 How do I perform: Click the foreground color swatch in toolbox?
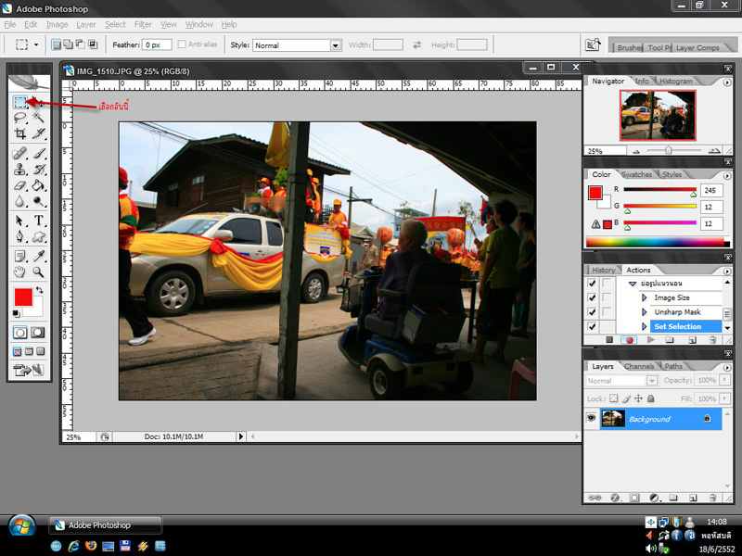22,297
